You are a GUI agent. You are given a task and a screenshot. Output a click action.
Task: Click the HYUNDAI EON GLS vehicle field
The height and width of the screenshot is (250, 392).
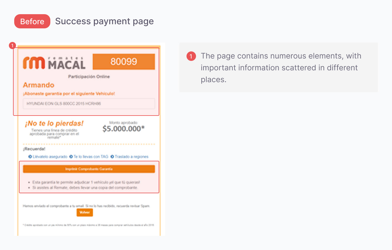click(x=89, y=104)
